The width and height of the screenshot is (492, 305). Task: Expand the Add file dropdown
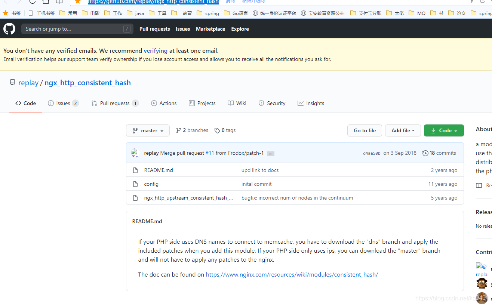(x=403, y=130)
